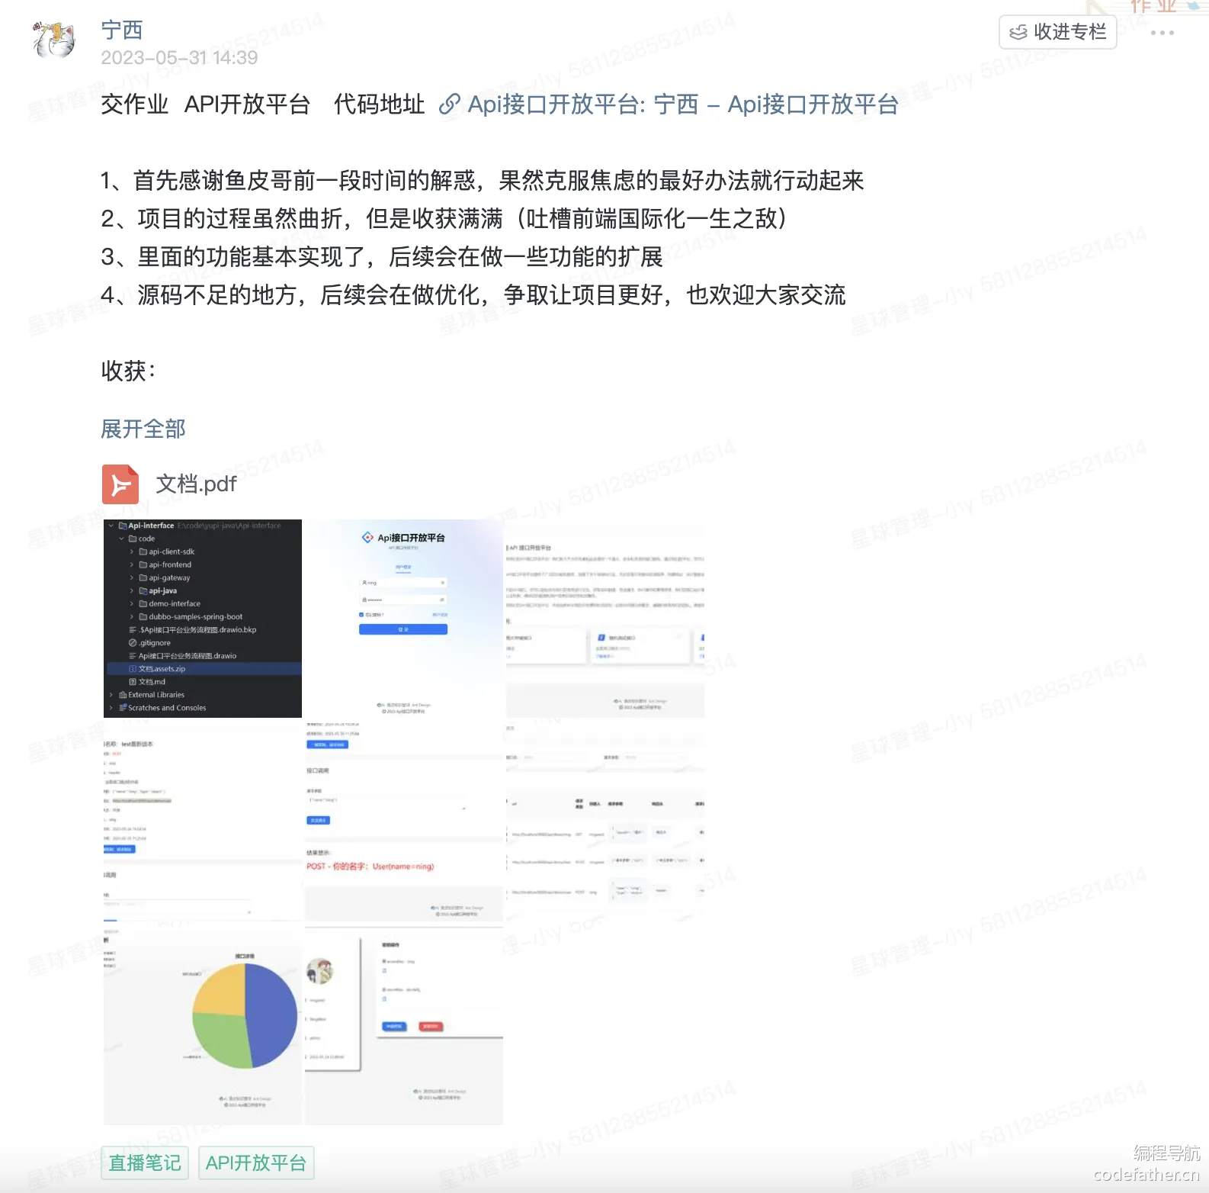Open the API platform homepage intro thumbnail
The height and width of the screenshot is (1193, 1209).
[x=605, y=619]
